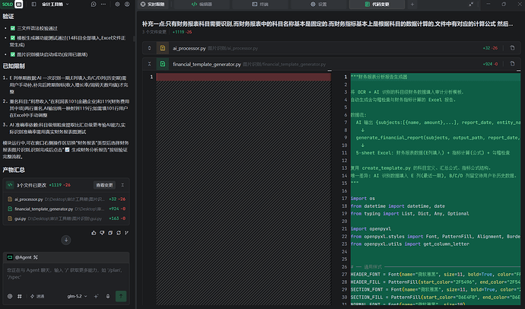Click the Agent avatar icon in input

[x=10, y=257]
